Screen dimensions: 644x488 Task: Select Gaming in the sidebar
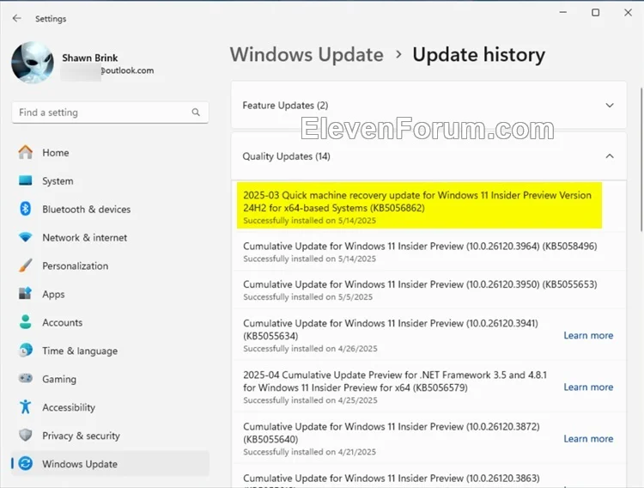pyautogui.click(x=110, y=379)
